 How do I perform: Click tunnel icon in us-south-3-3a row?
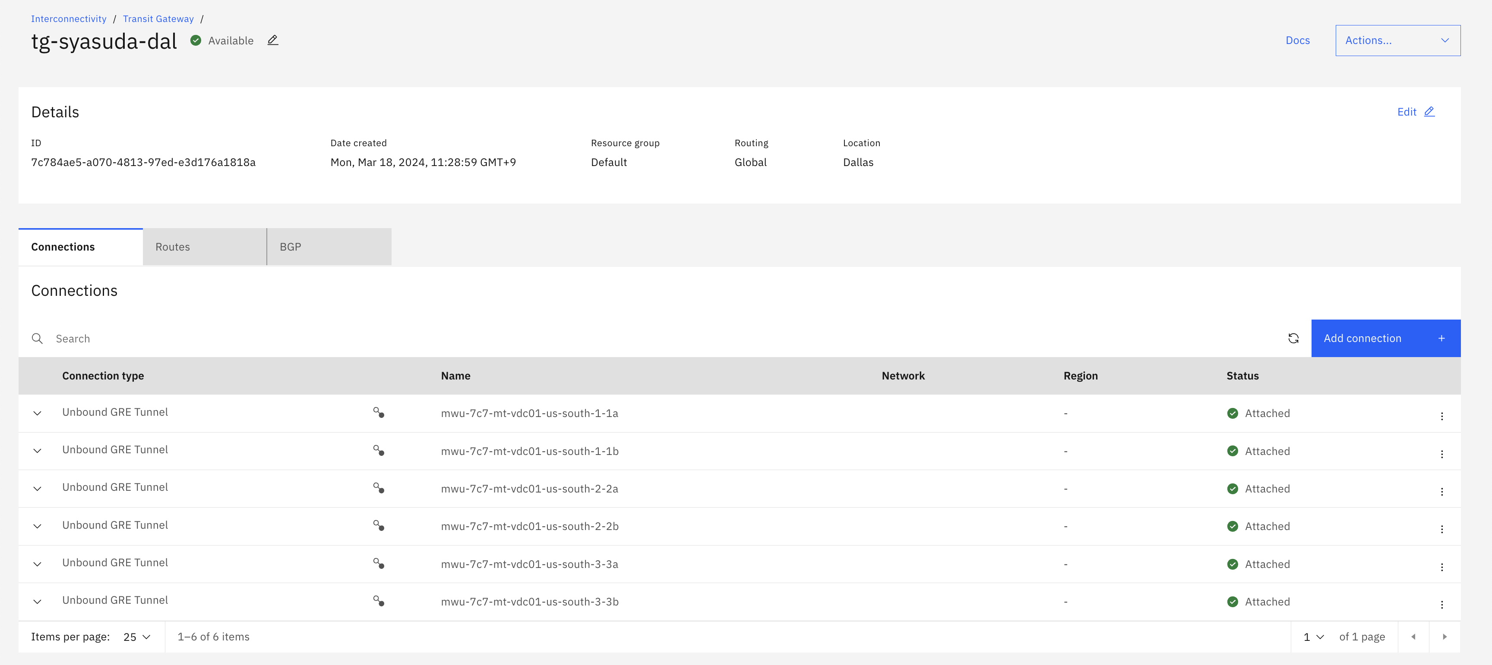point(378,563)
